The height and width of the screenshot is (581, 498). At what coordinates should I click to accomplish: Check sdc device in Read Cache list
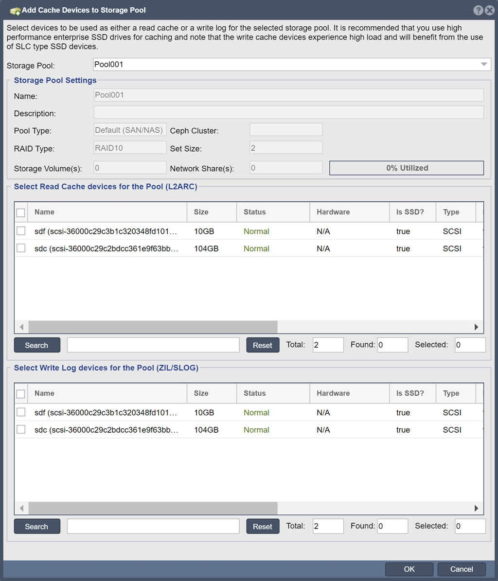coord(21,248)
